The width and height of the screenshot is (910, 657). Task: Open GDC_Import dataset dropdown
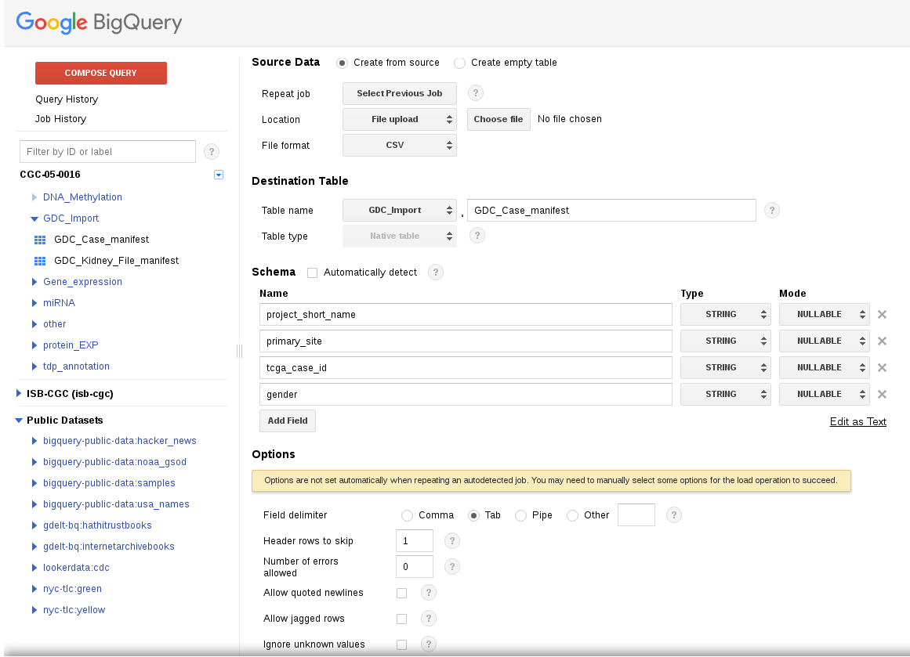(399, 210)
